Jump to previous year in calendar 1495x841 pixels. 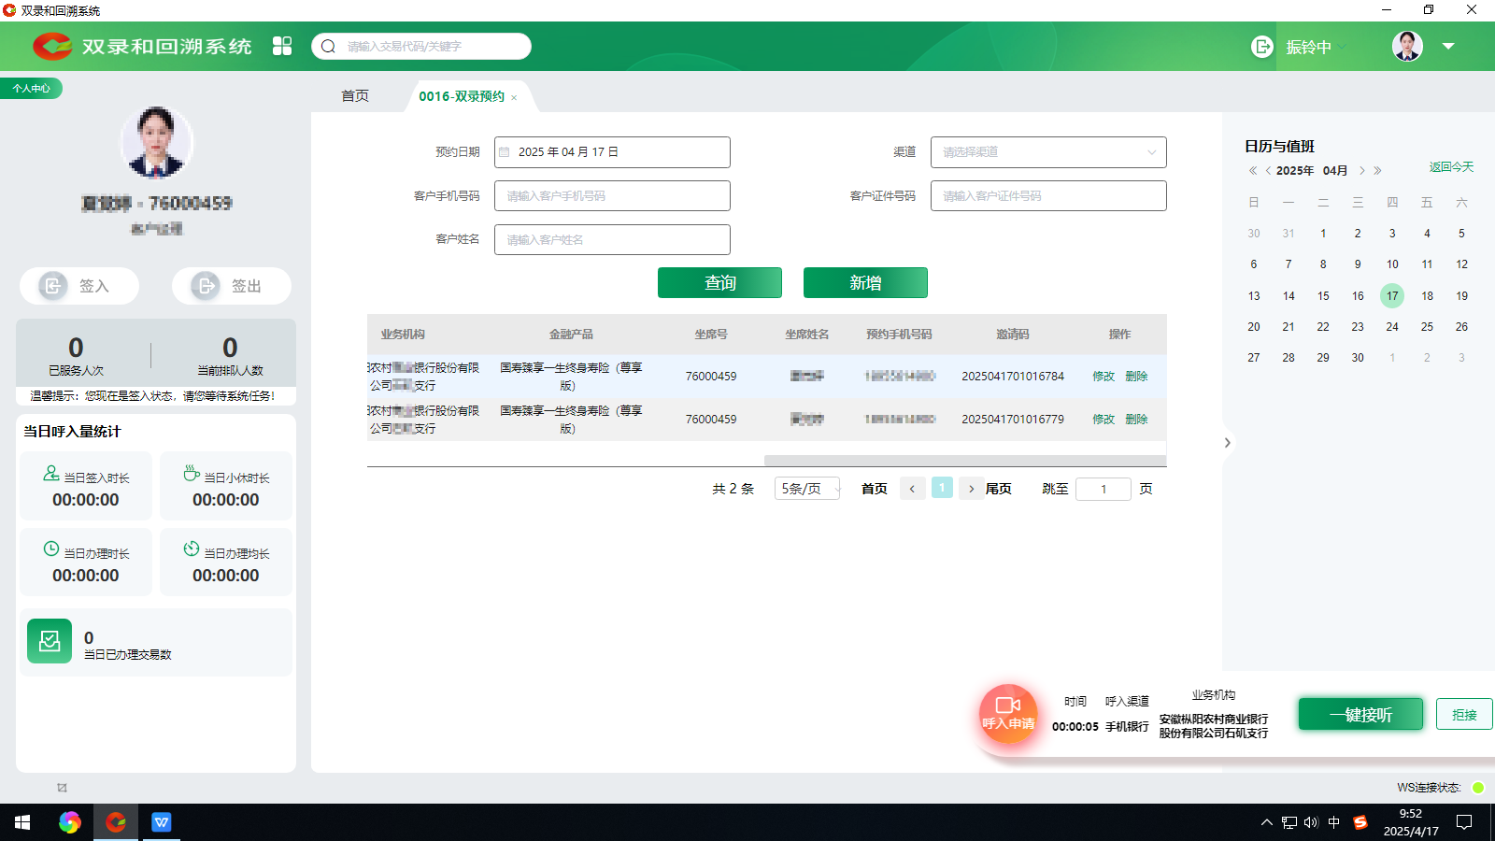[1253, 171]
